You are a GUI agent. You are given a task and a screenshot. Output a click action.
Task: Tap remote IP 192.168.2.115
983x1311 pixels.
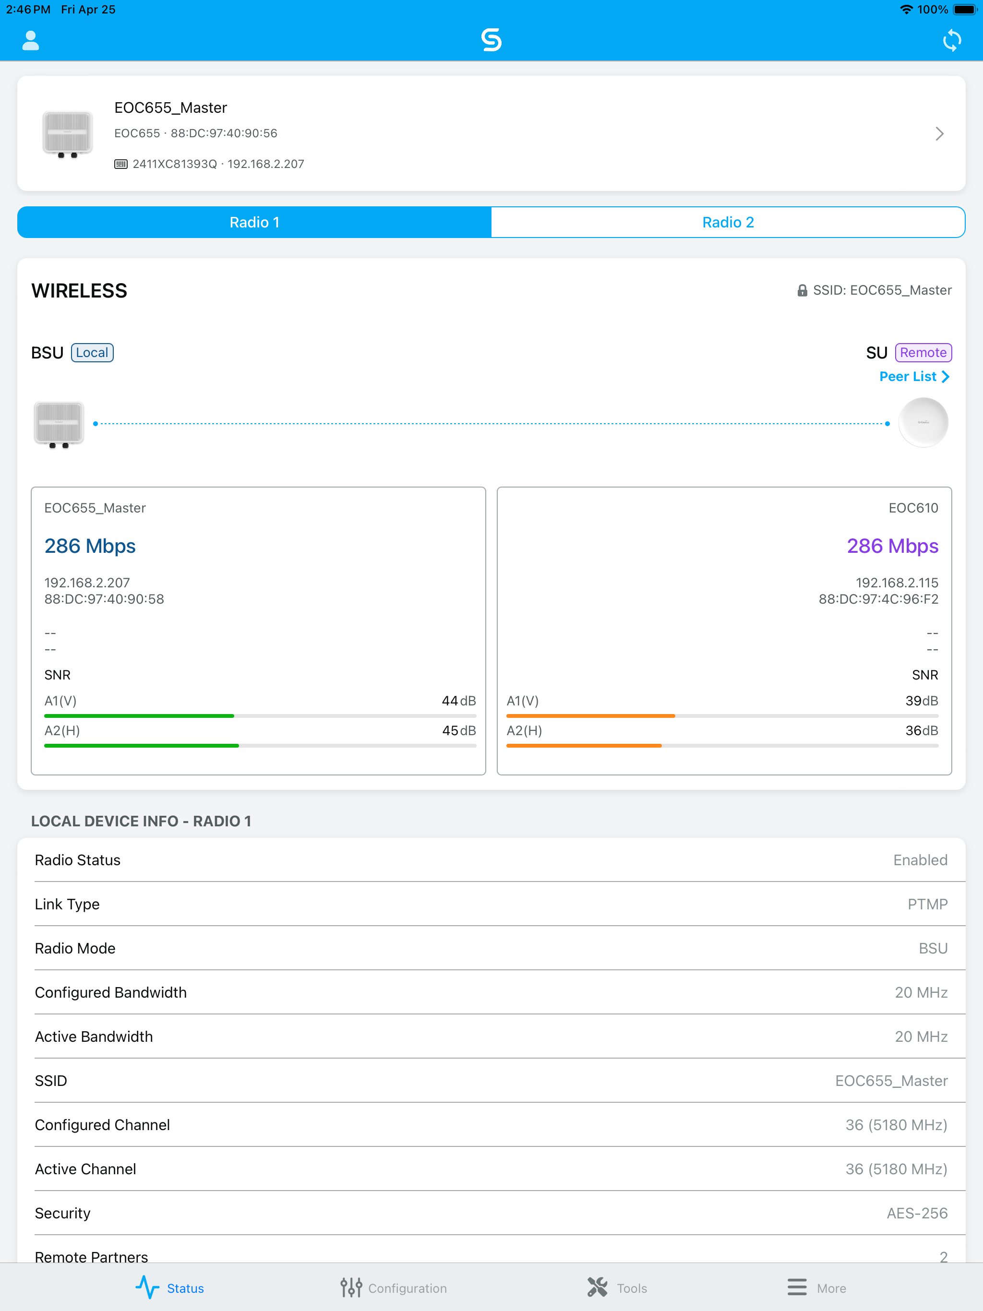click(x=897, y=583)
